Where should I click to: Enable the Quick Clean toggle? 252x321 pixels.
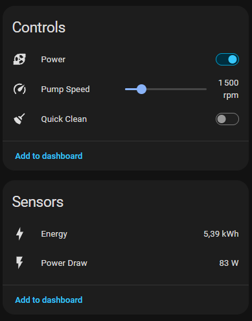click(227, 119)
